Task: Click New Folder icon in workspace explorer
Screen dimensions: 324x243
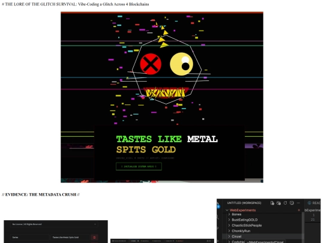Action: 278,203
